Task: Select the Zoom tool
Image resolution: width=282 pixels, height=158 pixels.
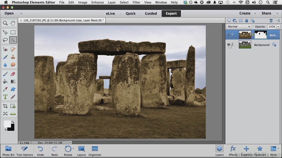Action: click(x=5, y=23)
